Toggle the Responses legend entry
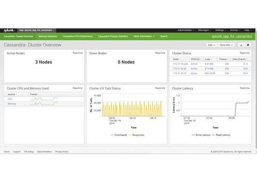 (136, 135)
